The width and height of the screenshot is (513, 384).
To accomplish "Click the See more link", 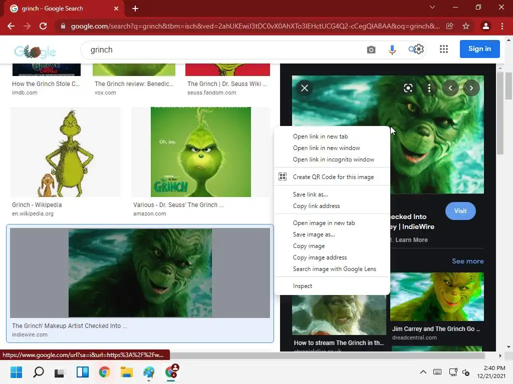I will click(x=467, y=261).
